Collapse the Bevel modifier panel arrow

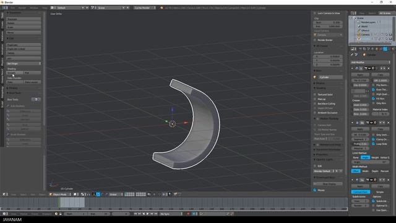pyautogui.click(x=352, y=123)
